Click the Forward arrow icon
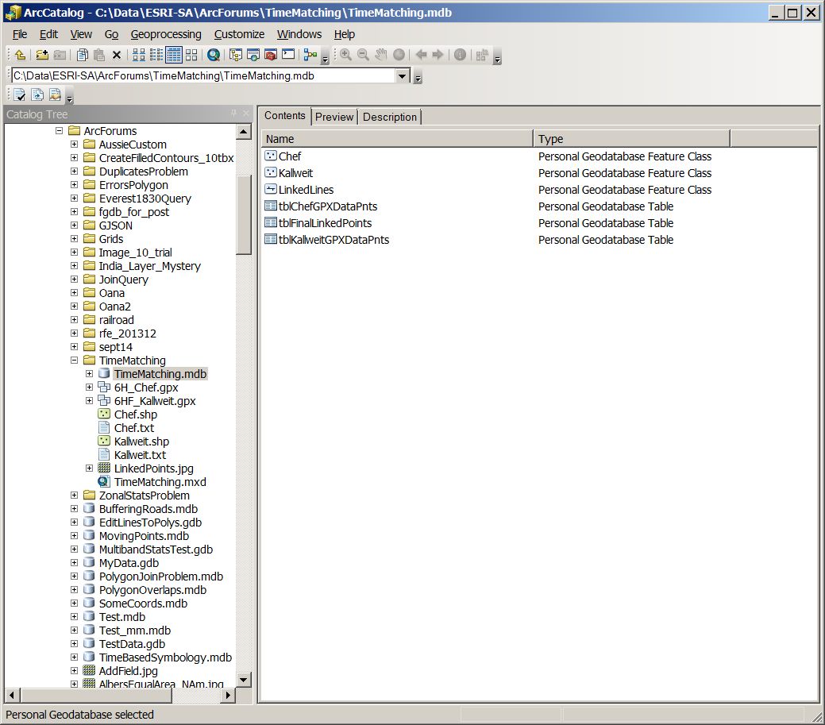Viewport: 825px width, 725px height. coord(438,55)
